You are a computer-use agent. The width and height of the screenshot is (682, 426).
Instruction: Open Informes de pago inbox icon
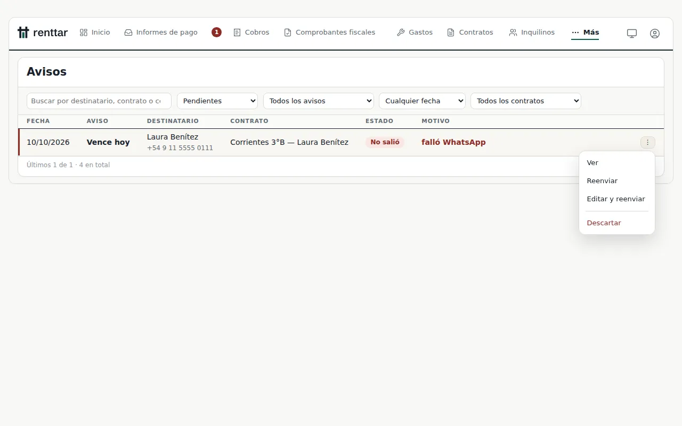pos(128,32)
